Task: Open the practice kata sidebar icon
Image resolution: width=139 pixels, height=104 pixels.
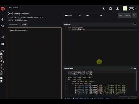Action: tap(3, 19)
